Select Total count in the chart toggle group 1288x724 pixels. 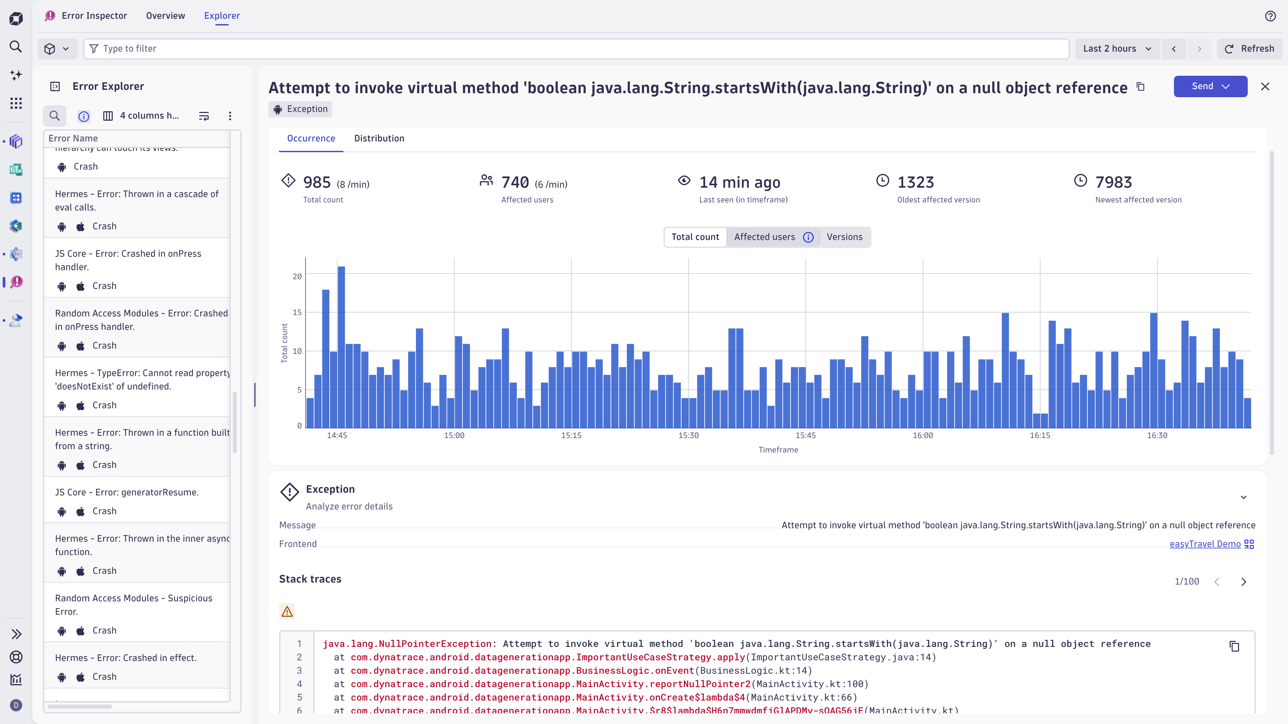pyautogui.click(x=695, y=237)
